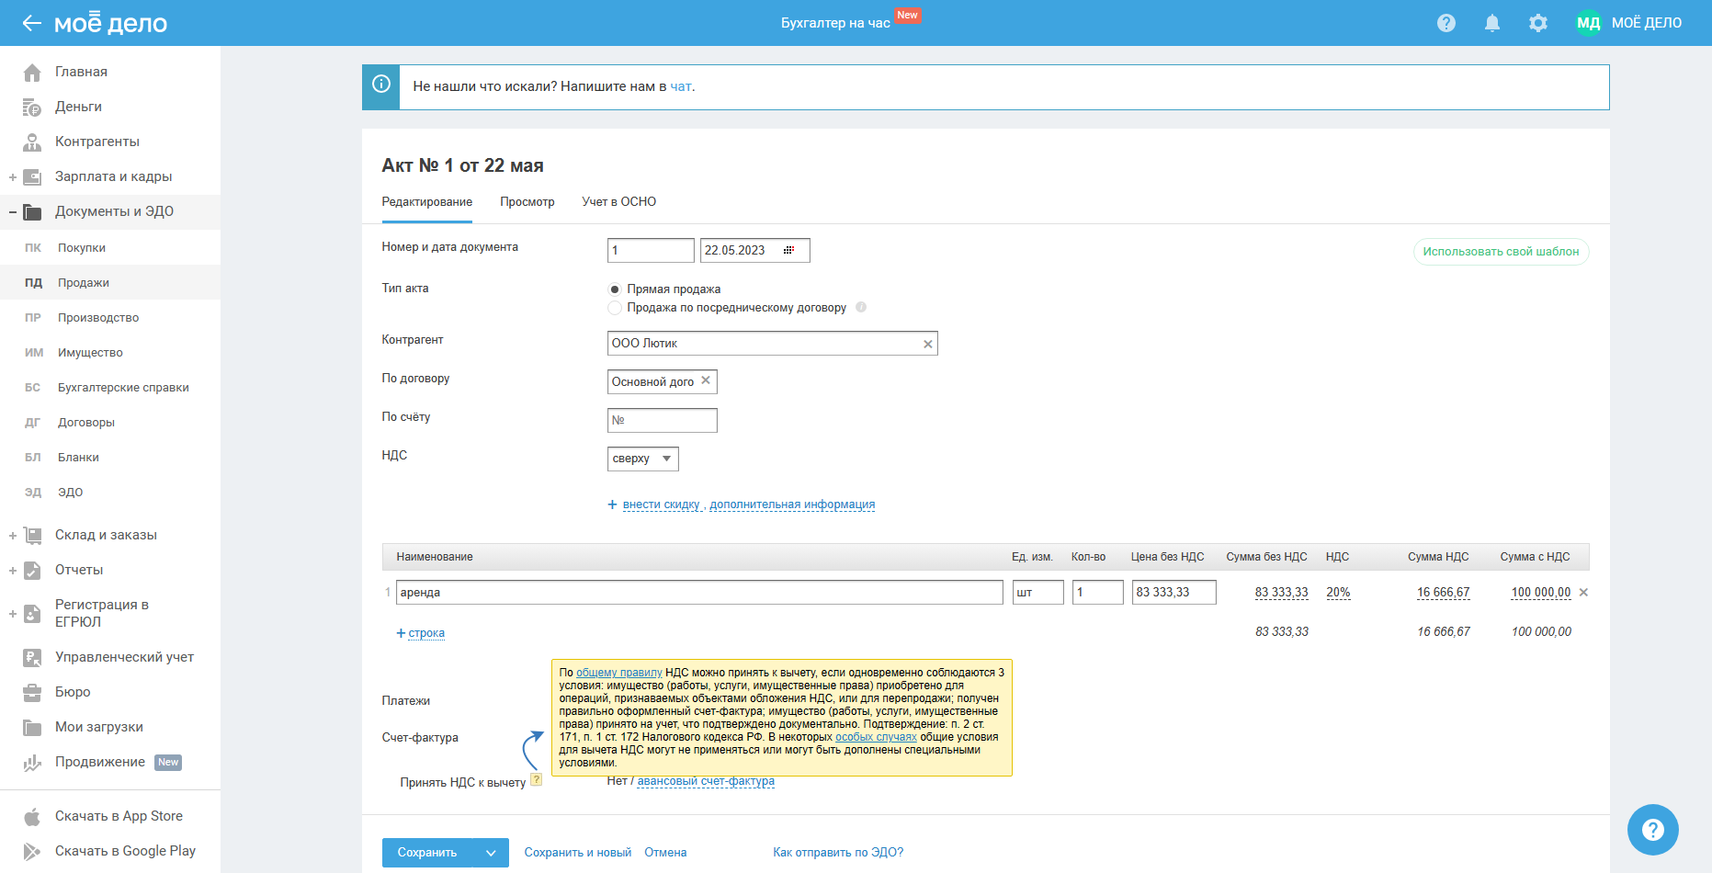Image resolution: width=1712 pixels, height=873 pixels.
Task: Click the Регистрация в ЕГРЮЛ icon
Action: point(32,613)
